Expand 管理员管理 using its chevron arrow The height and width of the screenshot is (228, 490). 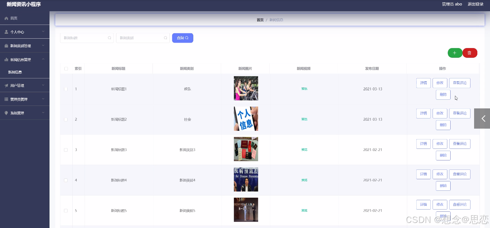(43, 99)
